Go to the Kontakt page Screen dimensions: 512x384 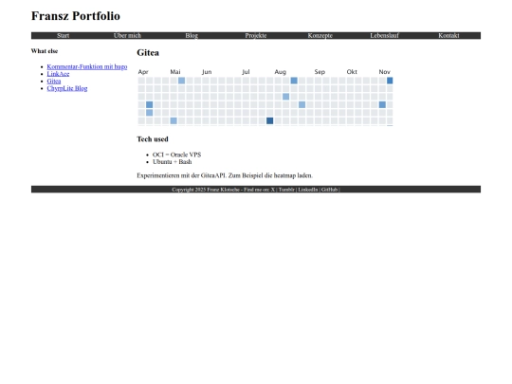[448, 36]
